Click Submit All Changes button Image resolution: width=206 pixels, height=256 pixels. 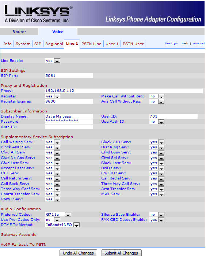pos(121,253)
